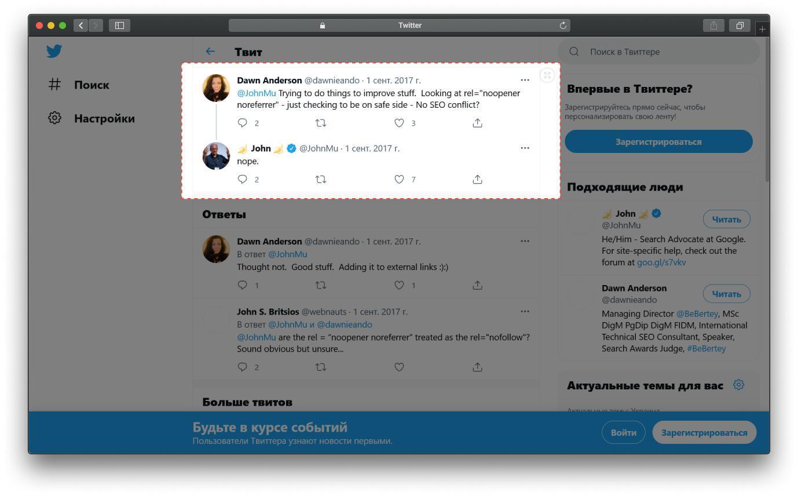Screen dimensions: 798x496
Task: Open Dawn Anderson's name in Подходящие люди
Action: 634,288
